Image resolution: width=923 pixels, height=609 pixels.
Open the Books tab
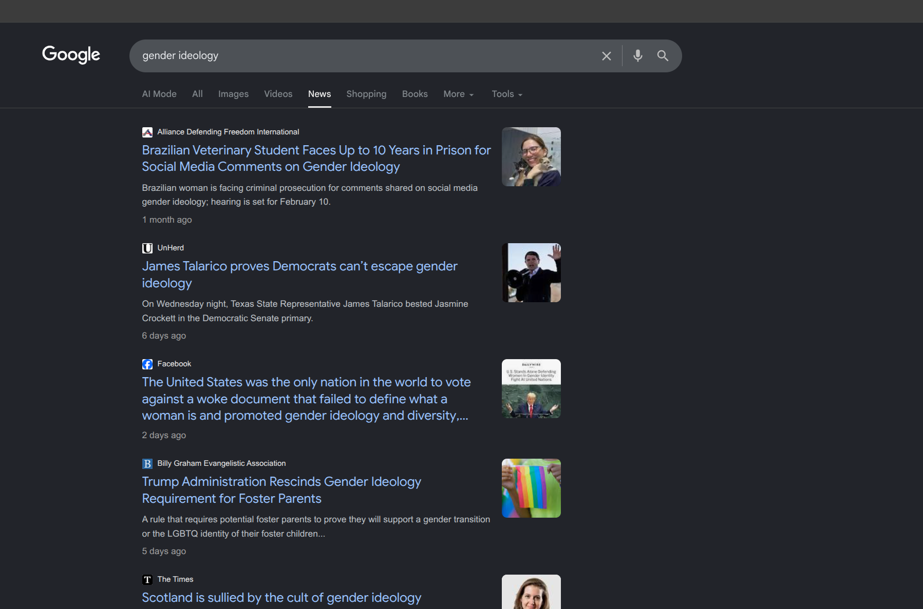coord(415,94)
